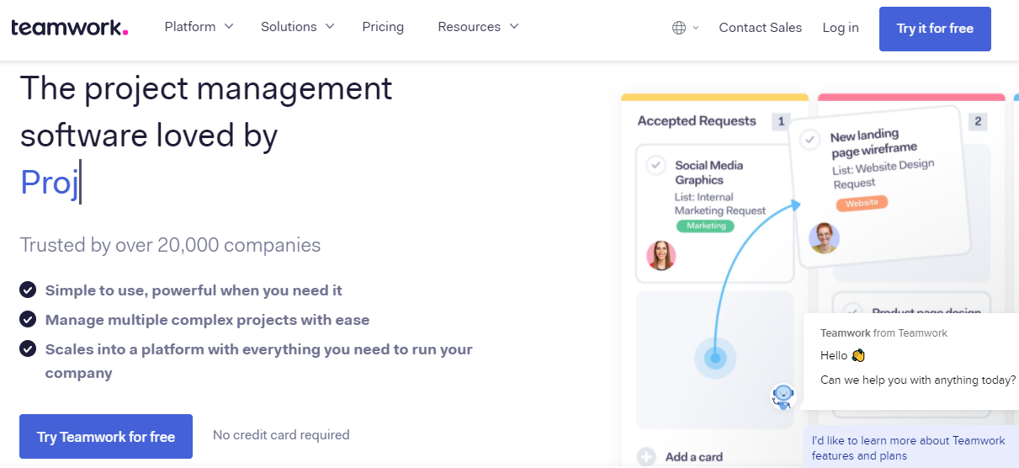Open the small chevron next to the globe

(x=696, y=29)
